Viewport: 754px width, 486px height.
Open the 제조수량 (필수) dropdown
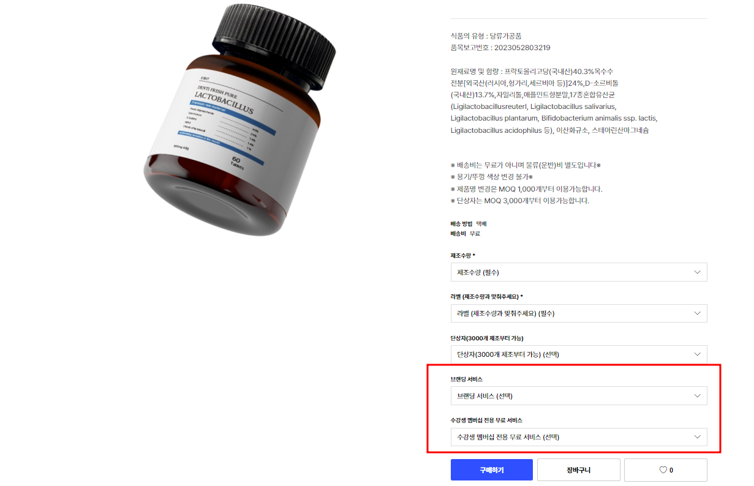coord(579,272)
